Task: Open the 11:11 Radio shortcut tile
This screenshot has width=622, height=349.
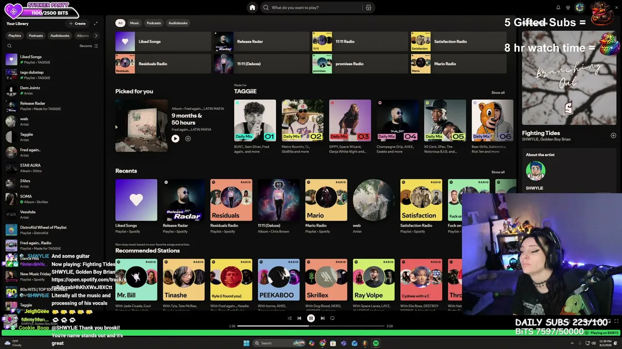Action: point(360,42)
